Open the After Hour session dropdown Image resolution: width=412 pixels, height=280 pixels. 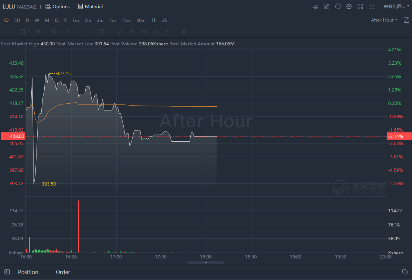tap(384, 20)
